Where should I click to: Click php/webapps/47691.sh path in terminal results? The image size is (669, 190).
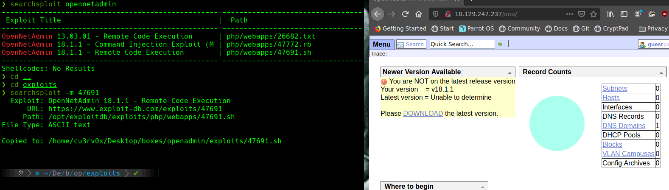click(269, 52)
